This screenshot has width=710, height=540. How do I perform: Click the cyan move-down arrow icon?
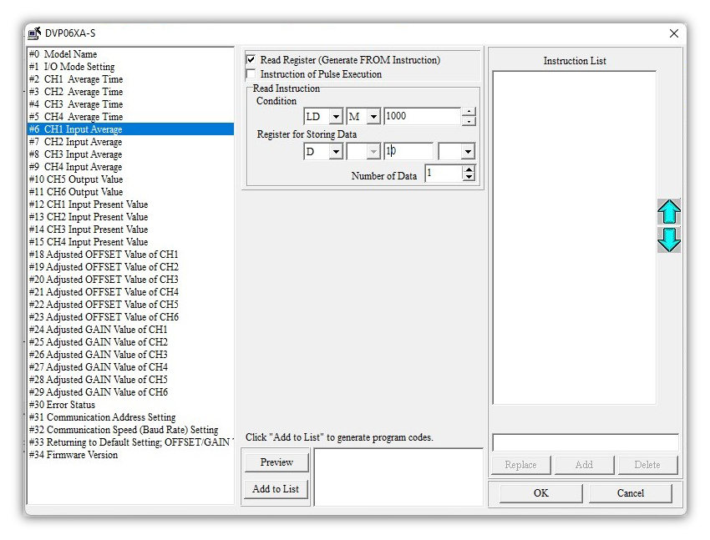click(x=669, y=240)
